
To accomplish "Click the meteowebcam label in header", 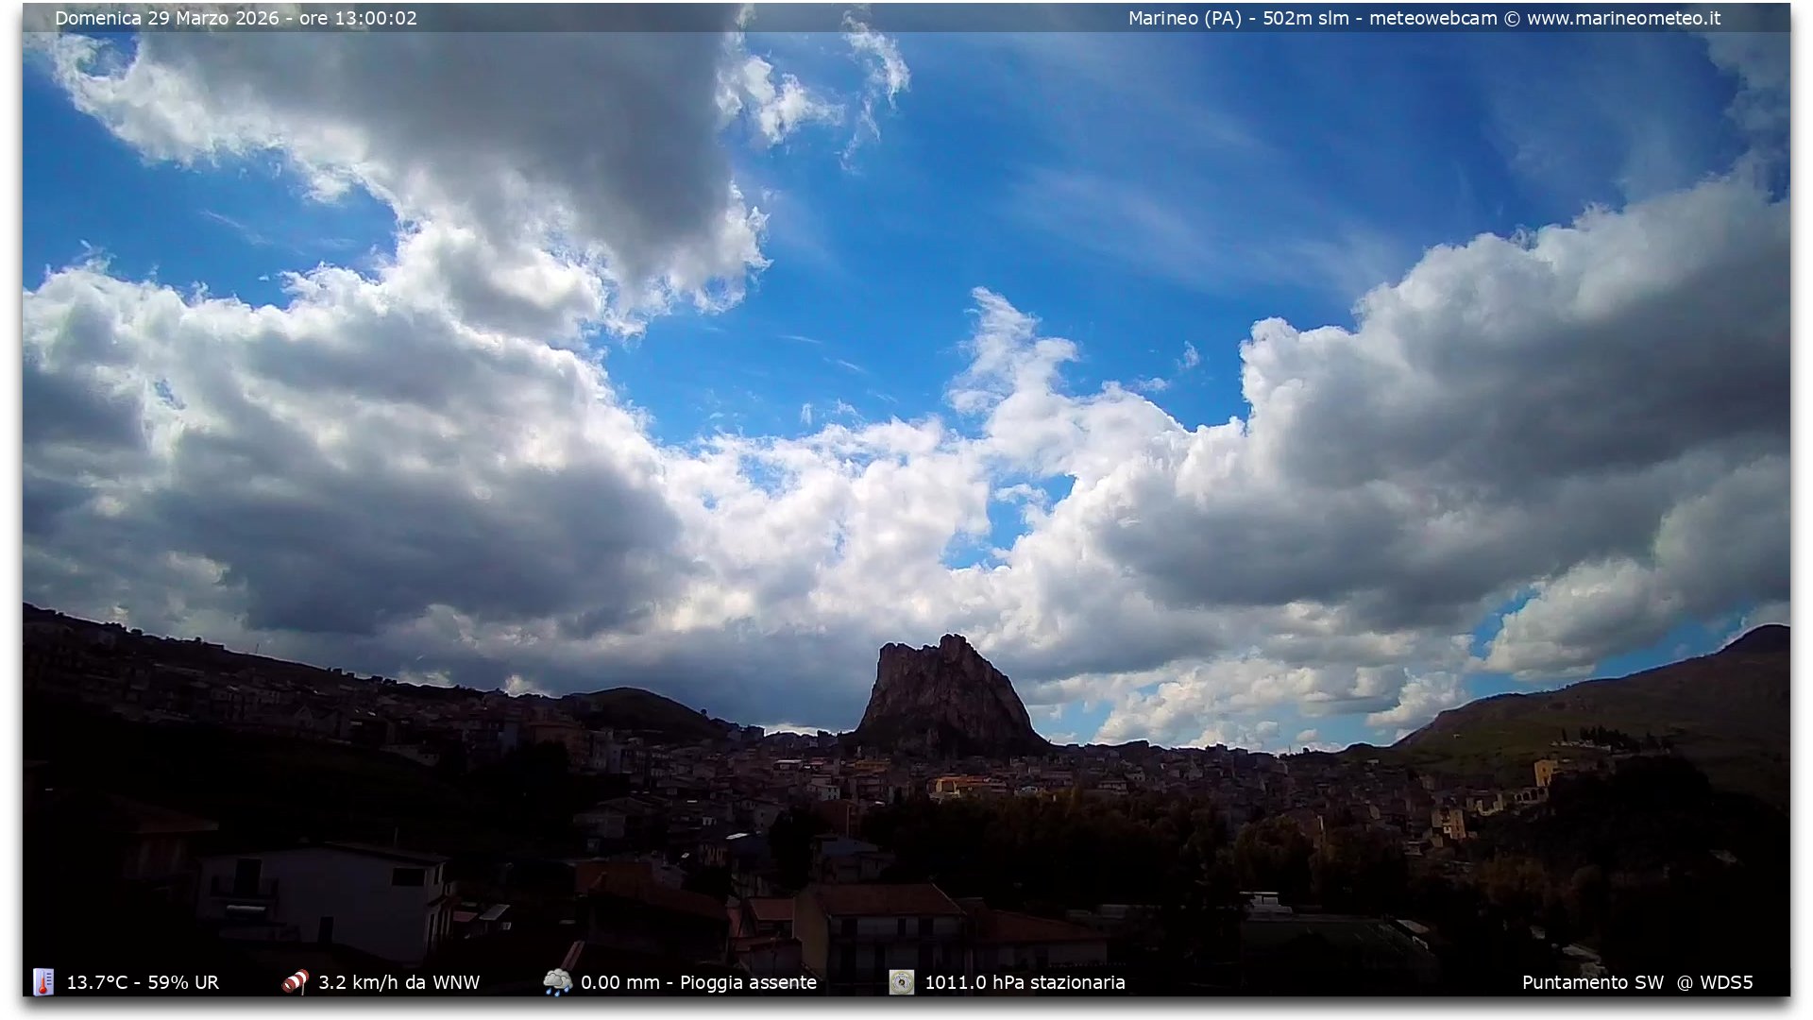I will [x=1432, y=18].
